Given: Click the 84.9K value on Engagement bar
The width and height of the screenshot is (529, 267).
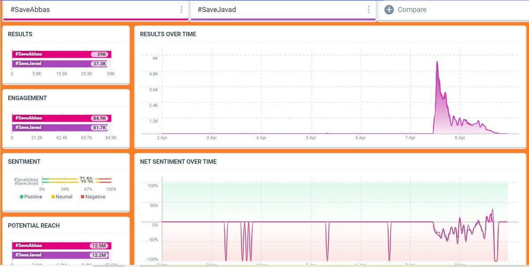Looking at the screenshot, I should (x=99, y=118).
